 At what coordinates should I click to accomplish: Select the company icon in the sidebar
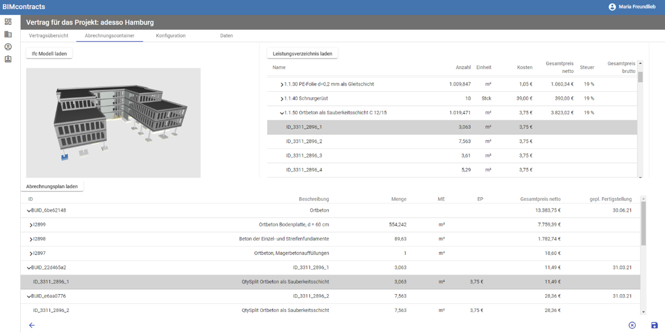(8, 34)
